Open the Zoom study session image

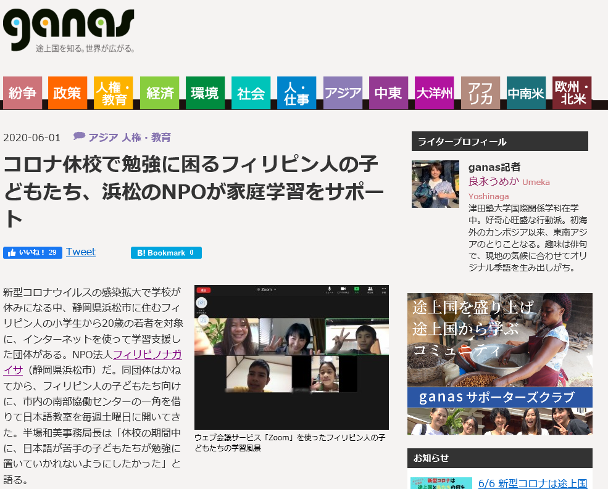click(x=291, y=357)
